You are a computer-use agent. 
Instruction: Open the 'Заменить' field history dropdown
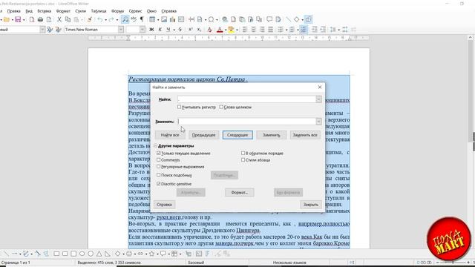318,122
